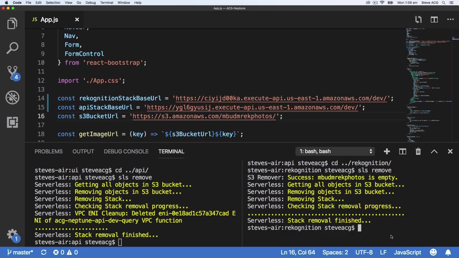Open the terminal selector '1: bash, bash' dropdown

click(x=335, y=152)
